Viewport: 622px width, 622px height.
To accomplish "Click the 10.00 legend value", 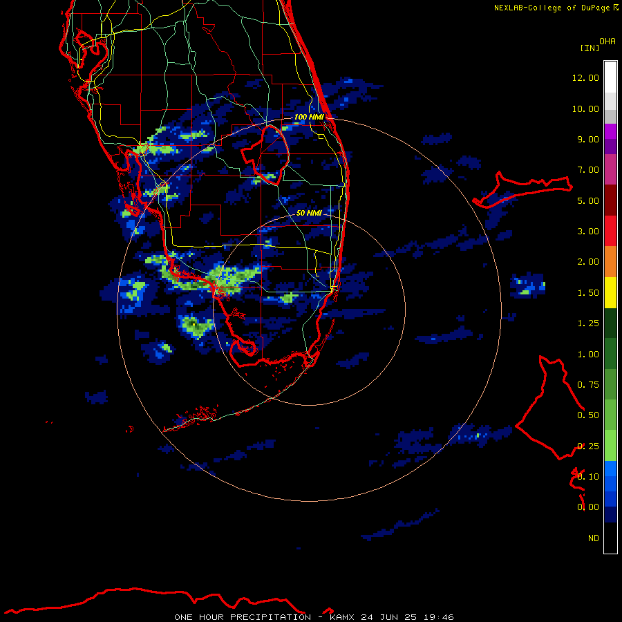I will click(585, 109).
